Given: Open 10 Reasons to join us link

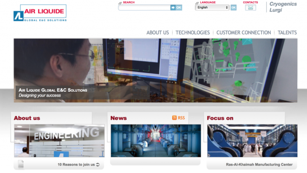Looking at the screenshot, I should pos(76,165).
